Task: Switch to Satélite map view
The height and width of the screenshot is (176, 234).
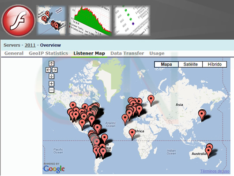Action: pyautogui.click(x=190, y=64)
